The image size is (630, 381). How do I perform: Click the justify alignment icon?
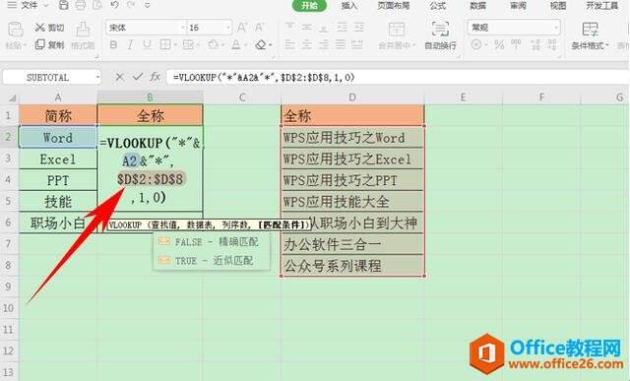pyautogui.click(x=341, y=44)
